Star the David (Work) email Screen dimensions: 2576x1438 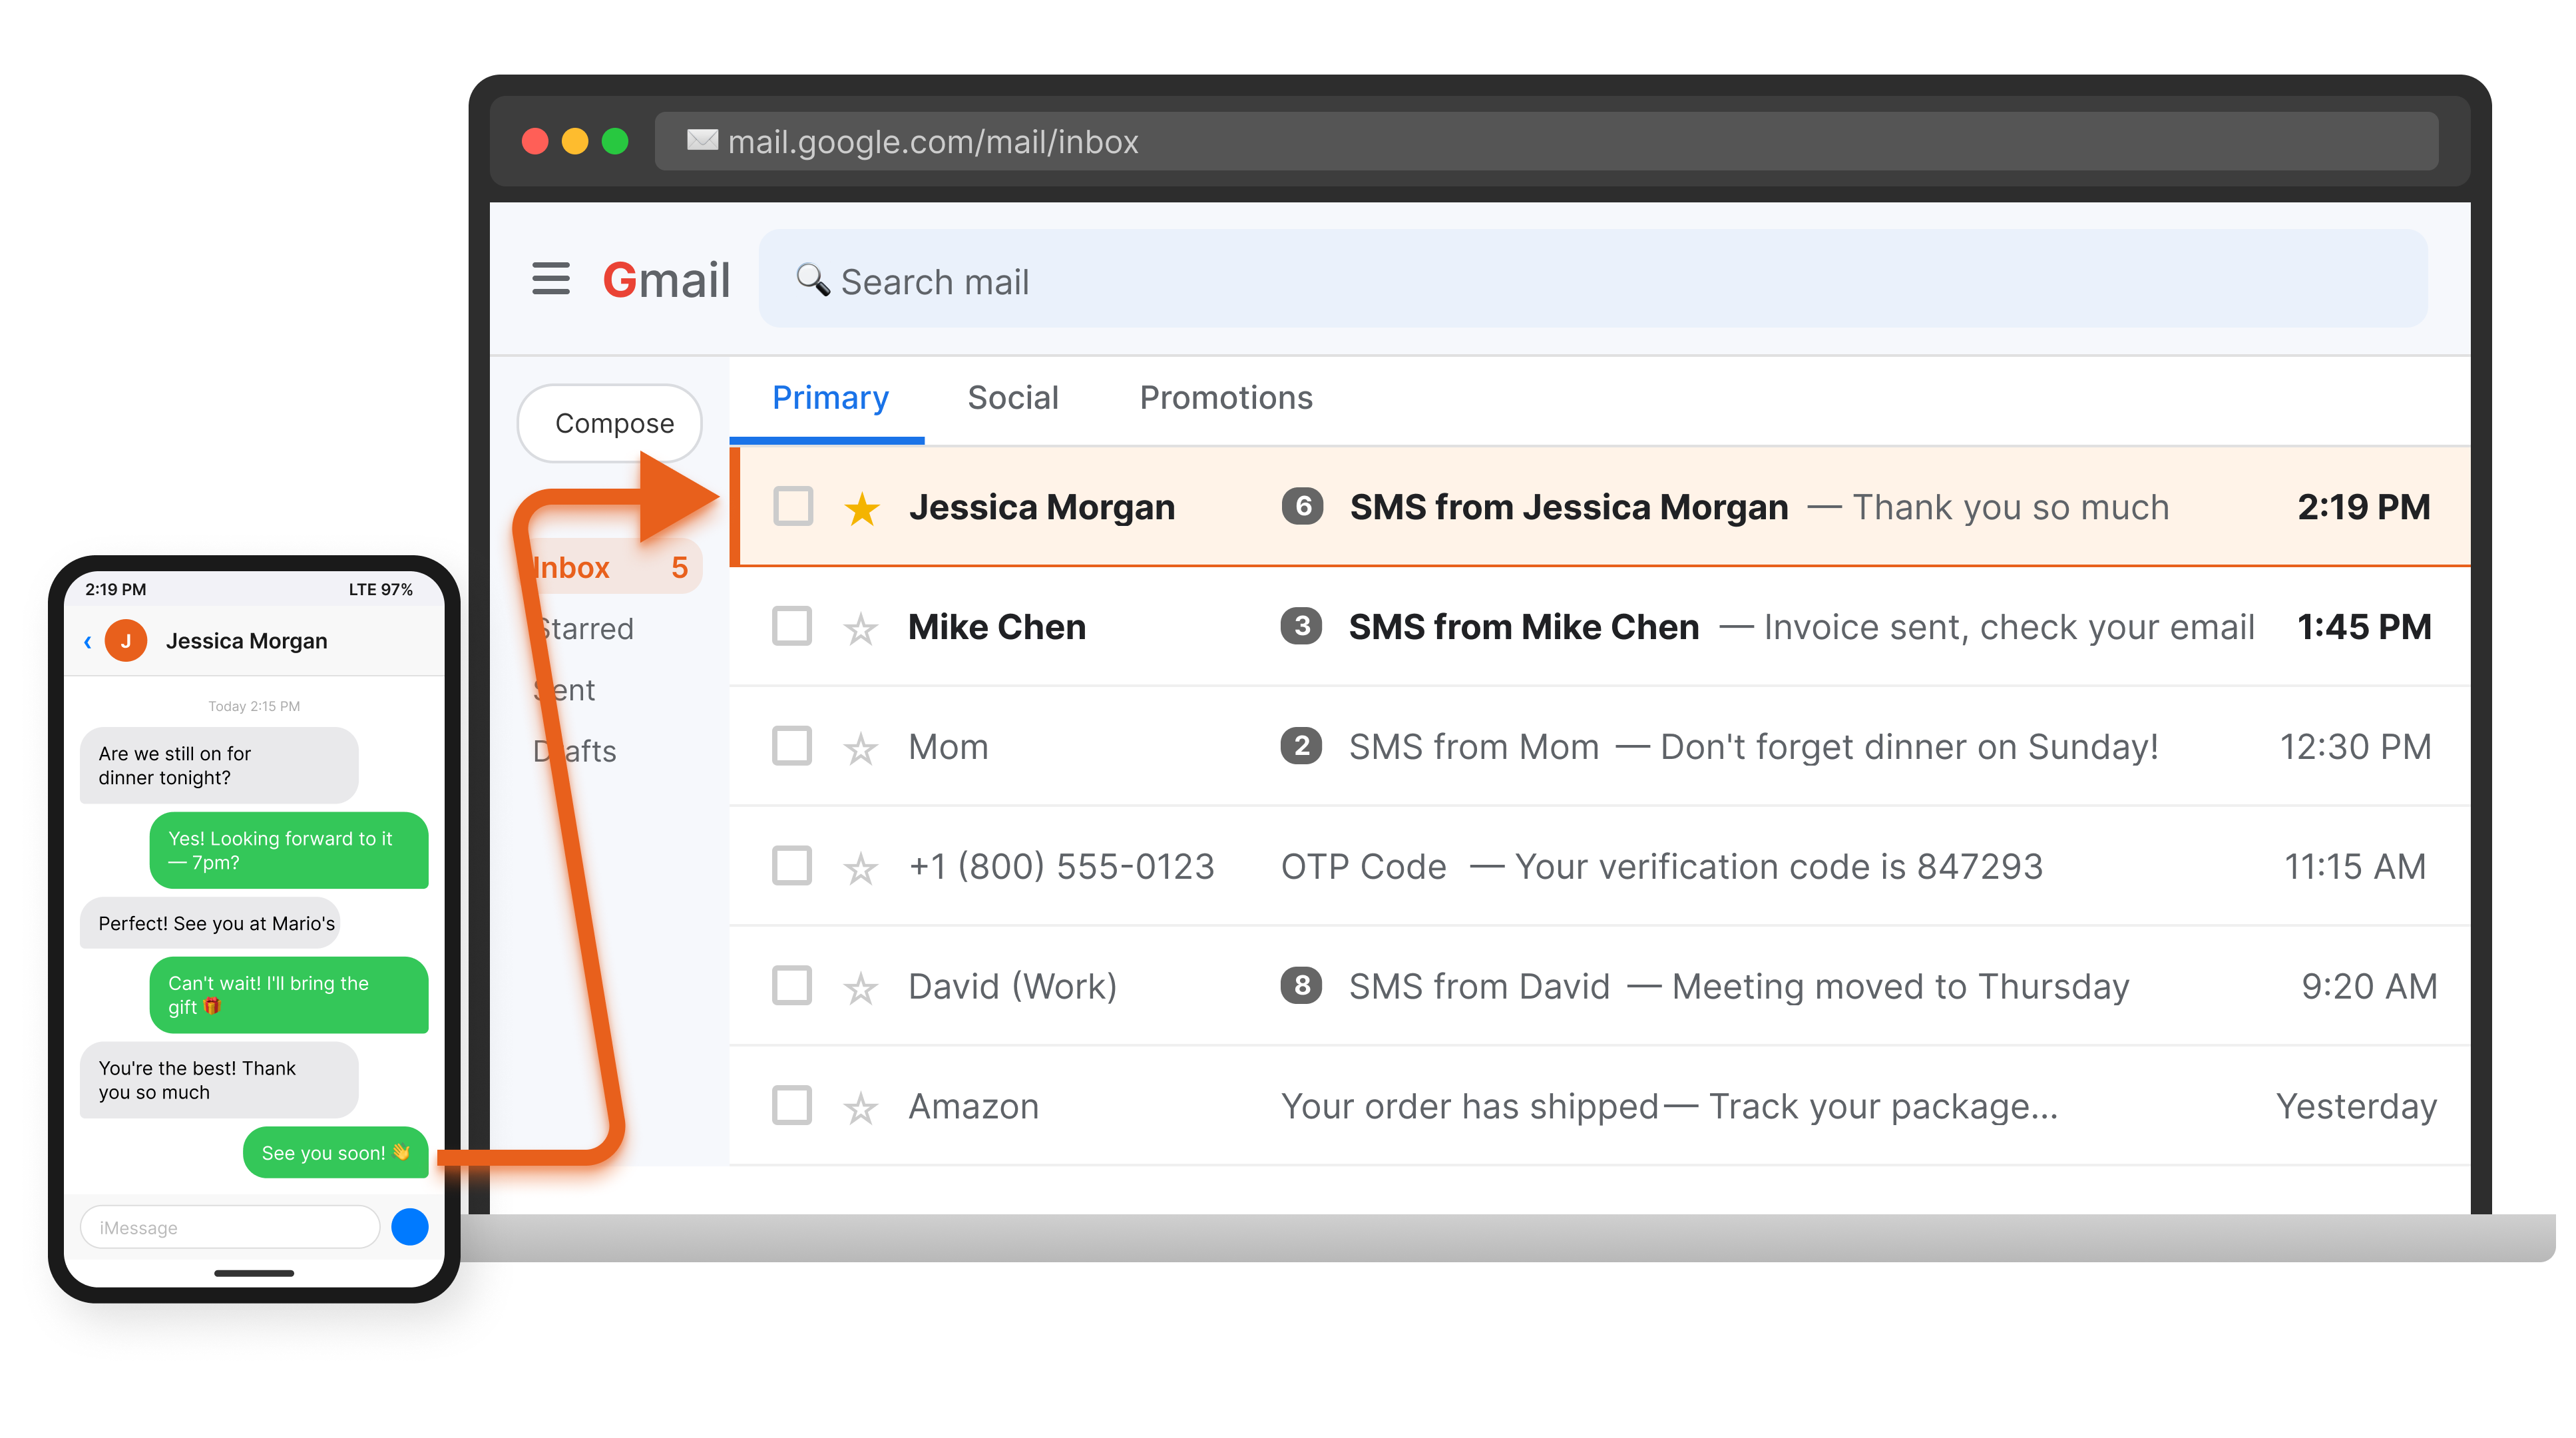point(860,988)
